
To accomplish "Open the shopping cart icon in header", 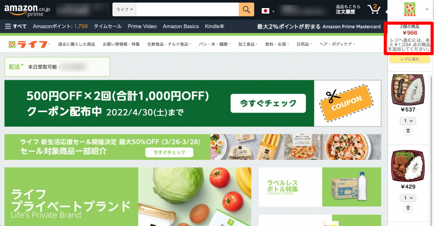I will point(374,9).
